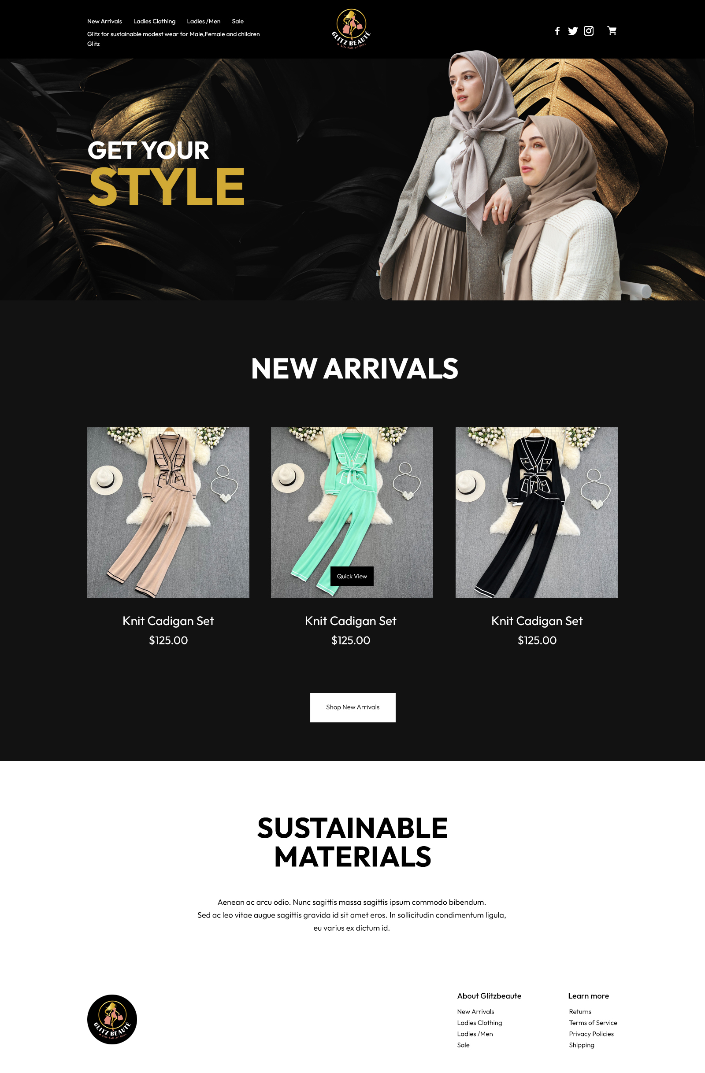This screenshot has width=705, height=1073.
Task: Open the Instagram social icon
Action: [589, 31]
